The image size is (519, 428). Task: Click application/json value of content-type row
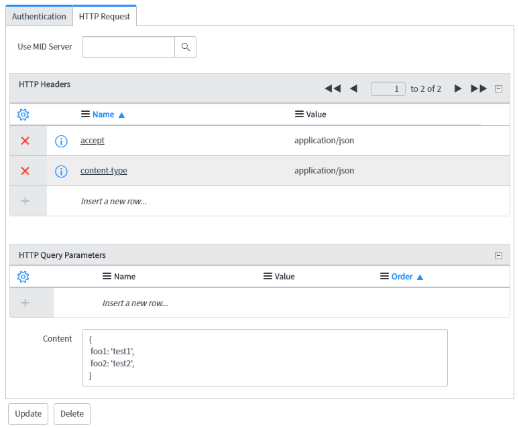[x=325, y=171]
